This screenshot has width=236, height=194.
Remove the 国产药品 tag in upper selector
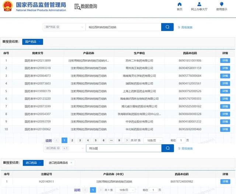tap(58, 27)
